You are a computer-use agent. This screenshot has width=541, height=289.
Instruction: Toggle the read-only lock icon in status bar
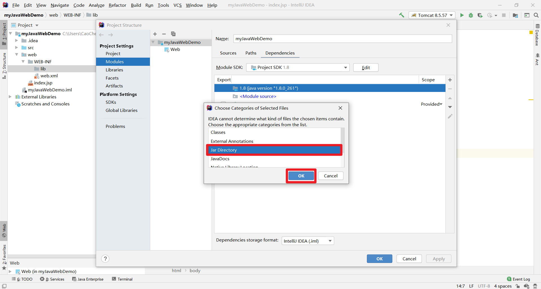point(518,286)
